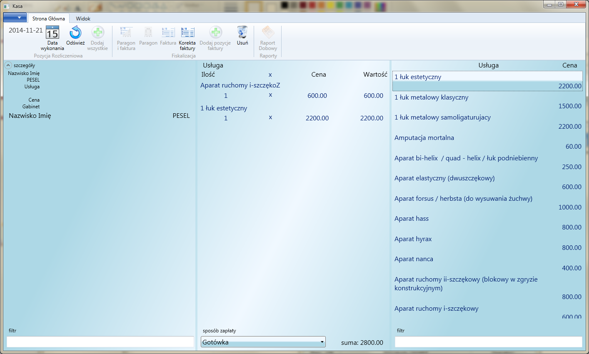
Task: Choose Aparat hyrax in the service list
Action: [413, 239]
